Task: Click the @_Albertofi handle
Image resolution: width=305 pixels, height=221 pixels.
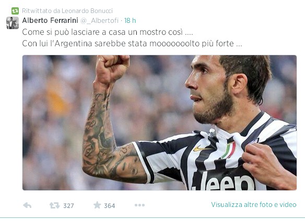Action: coord(99,20)
